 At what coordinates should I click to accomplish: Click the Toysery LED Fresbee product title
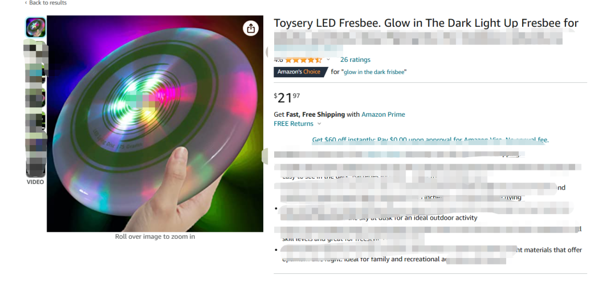pos(426,24)
